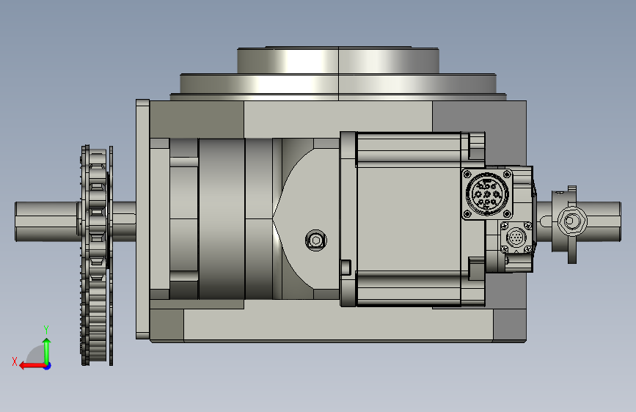Pick the hex nut fitting on right shaft collar
The height and width of the screenshot is (412, 636).
(x=571, y=221)
